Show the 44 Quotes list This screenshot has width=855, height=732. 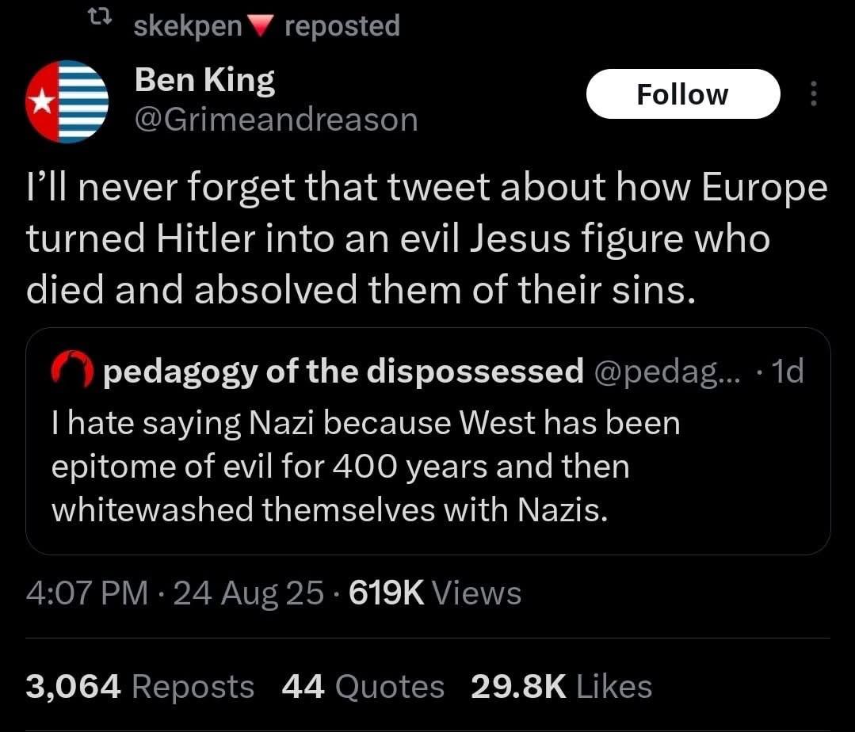coord(363,686)
